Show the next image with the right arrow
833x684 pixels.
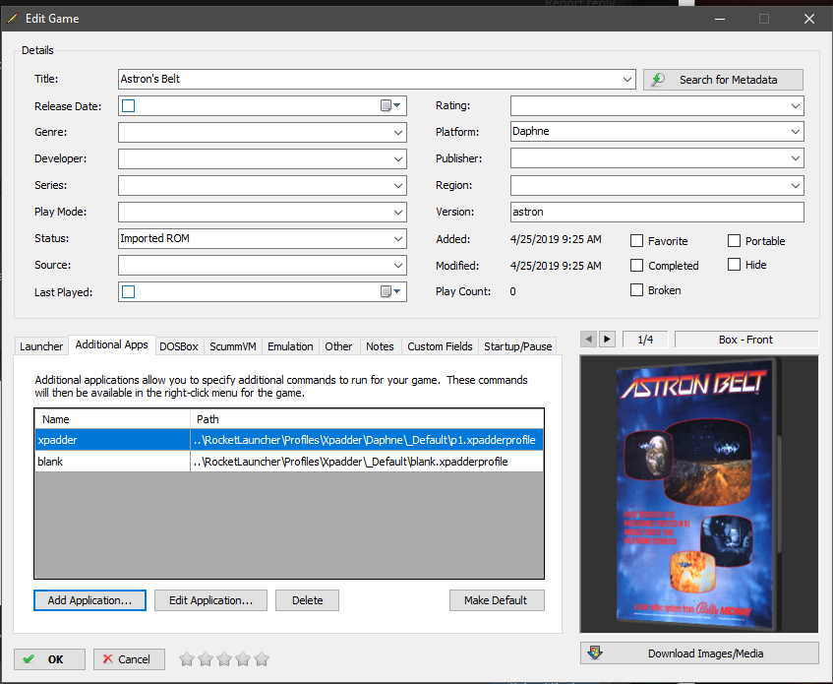tap(607, 340)
